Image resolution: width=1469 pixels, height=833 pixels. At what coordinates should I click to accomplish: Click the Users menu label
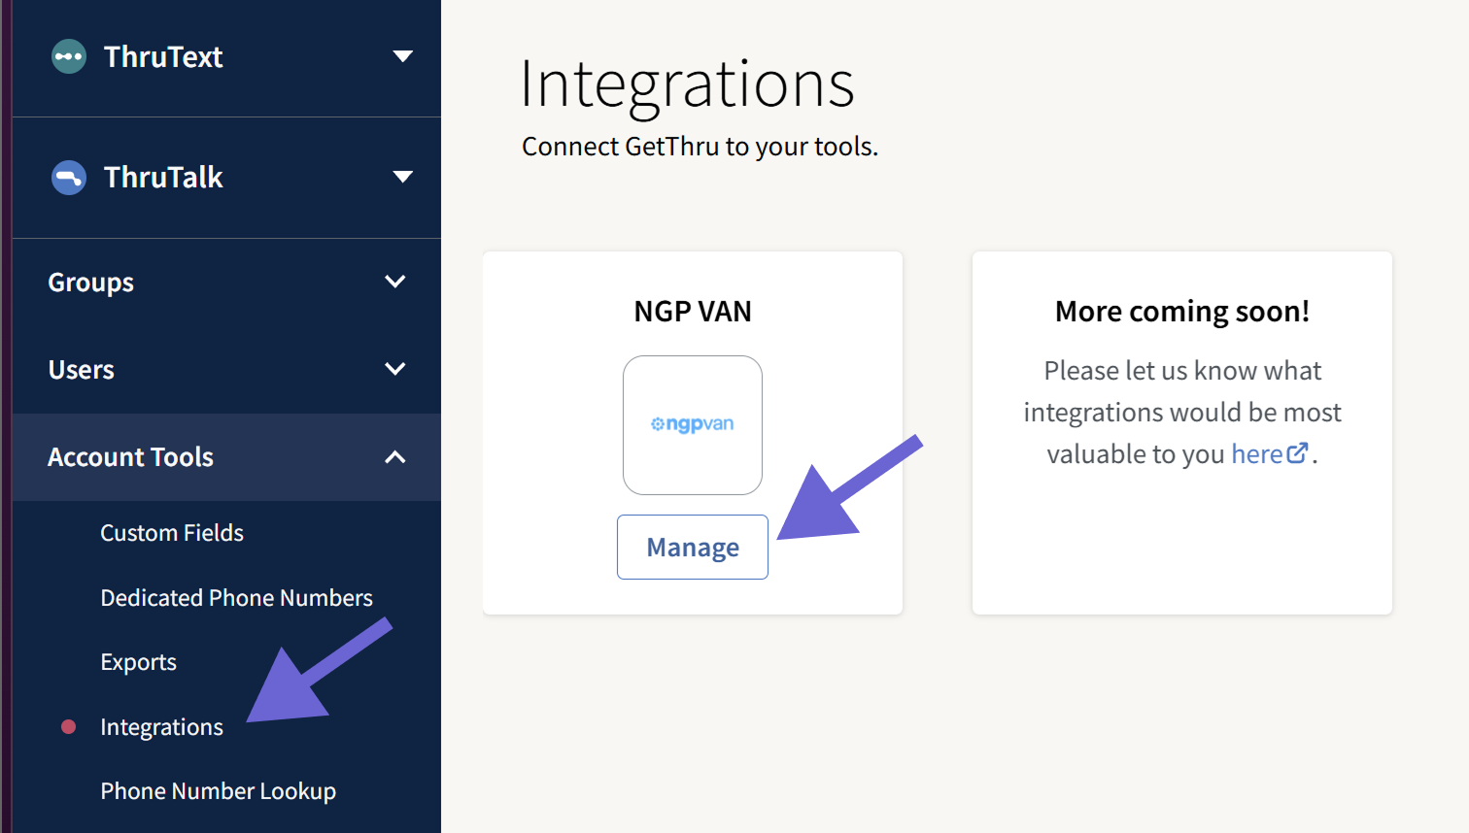82,370
